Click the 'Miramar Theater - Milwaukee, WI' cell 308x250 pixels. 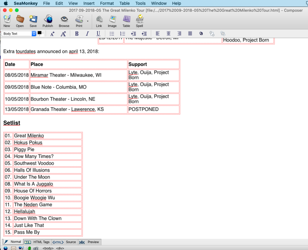click(x=79, y=75)
